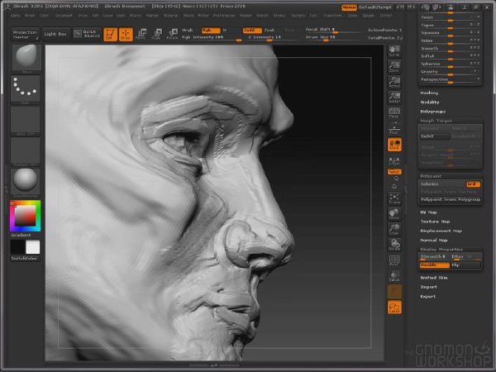The width and height of the screenshot is (496, 372).
Task: Expand the Displacement Map section
Action: (441, 231)
